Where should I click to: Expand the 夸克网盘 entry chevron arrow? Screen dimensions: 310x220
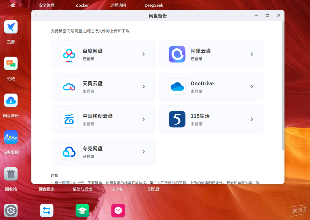(x=144, y=152)
